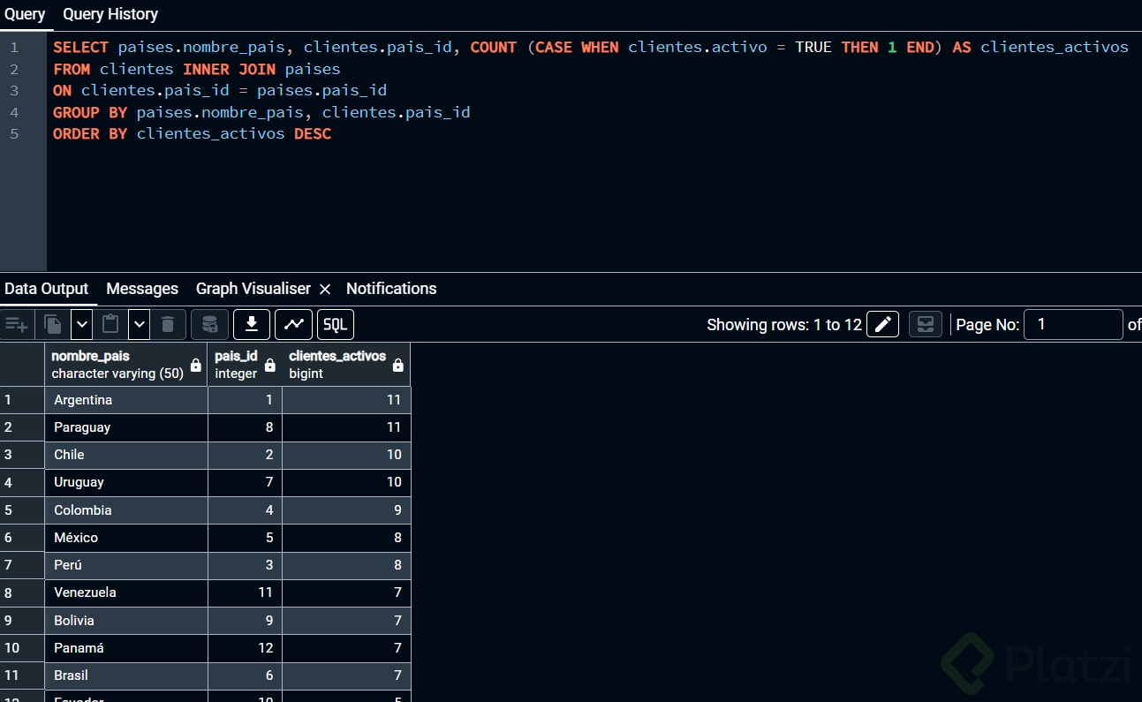The width and height of the screenshot is (1142, 702).
Task: Open the Notifications tab
Action: (391, 289)
